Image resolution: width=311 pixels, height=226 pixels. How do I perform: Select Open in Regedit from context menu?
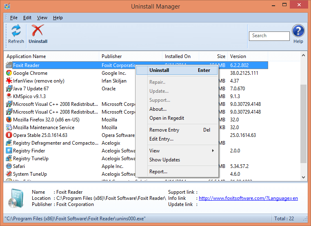(177, 118)
